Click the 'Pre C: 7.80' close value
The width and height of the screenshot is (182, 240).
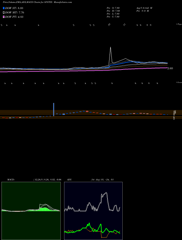coord(113,17)
